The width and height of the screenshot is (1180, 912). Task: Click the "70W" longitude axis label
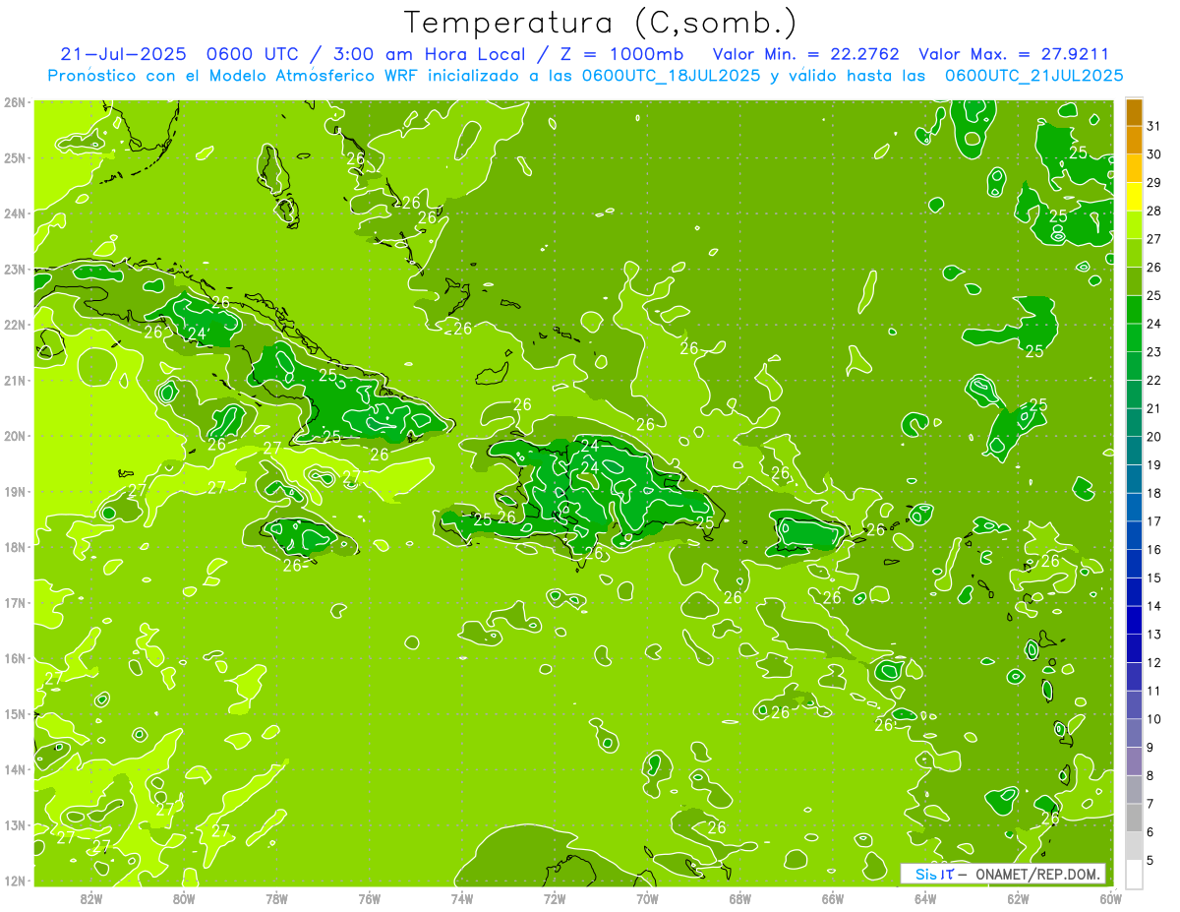coord(647,897)
